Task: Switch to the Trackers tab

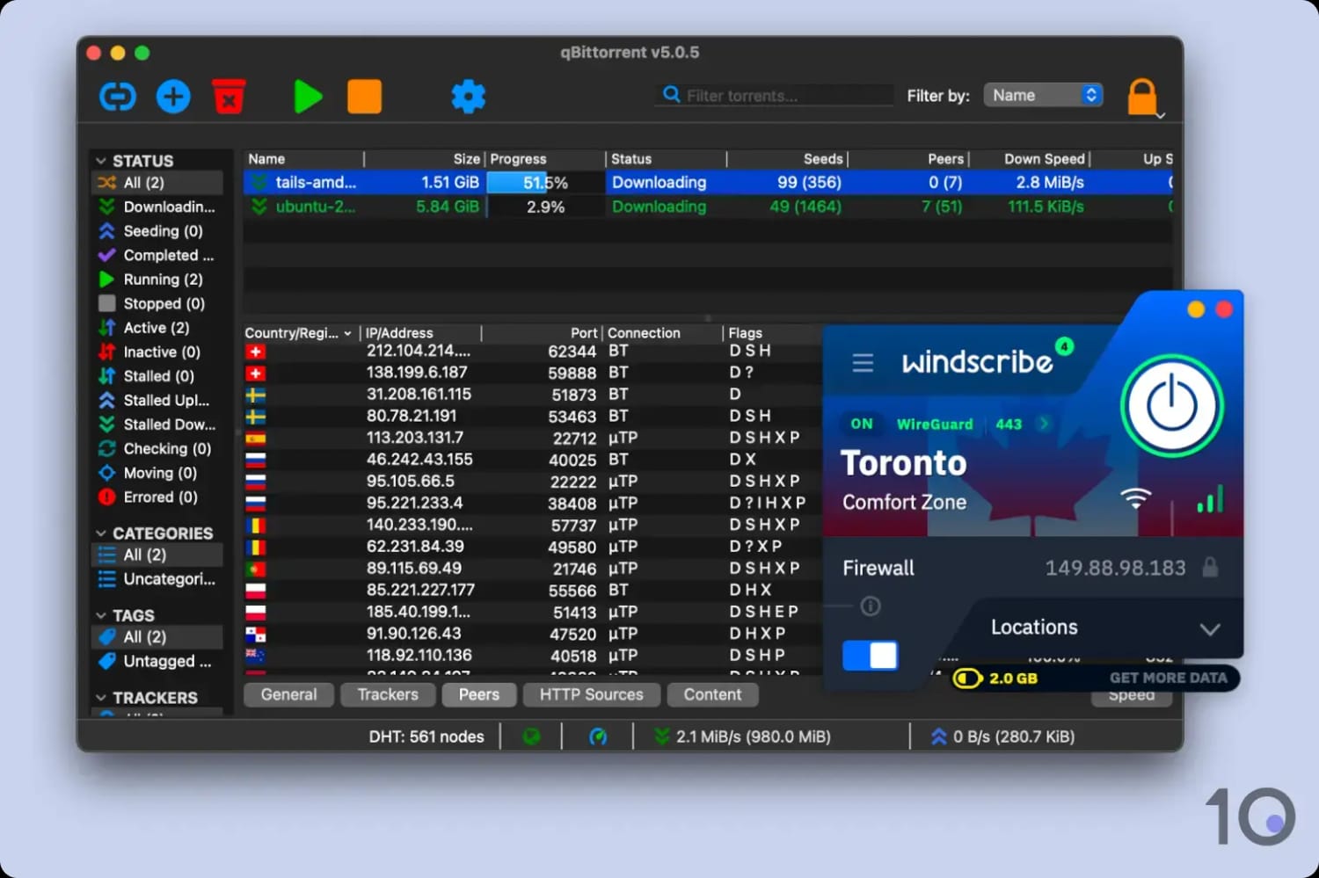Action: pos(388,694)
